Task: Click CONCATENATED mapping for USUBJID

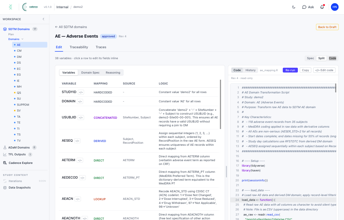Action: click(105, 118)
